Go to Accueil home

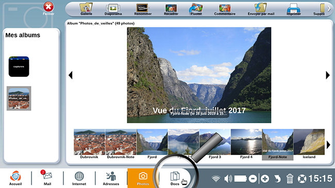tap(15, 178)
